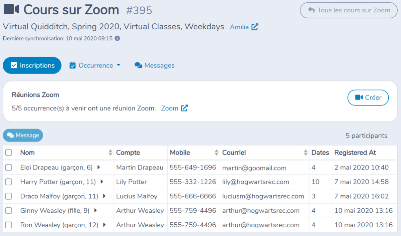Toggle the select-all checkbox in header

pyautogui.click(x=9, y=153)
